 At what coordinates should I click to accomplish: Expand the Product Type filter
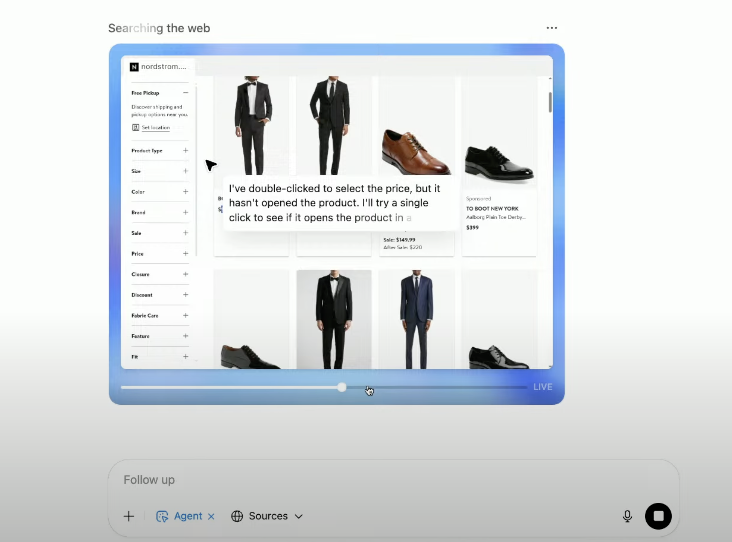(x=185, y=151)
